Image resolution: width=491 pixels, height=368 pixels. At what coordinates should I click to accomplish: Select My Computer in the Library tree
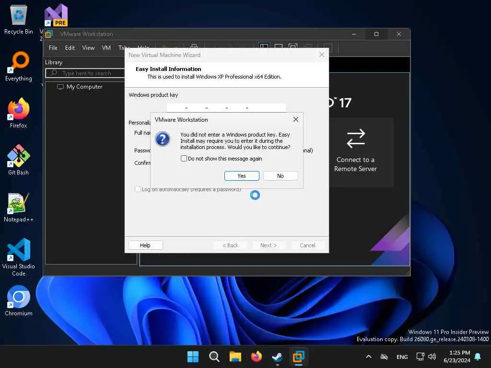pyautogui.click(x=80, y=87)
